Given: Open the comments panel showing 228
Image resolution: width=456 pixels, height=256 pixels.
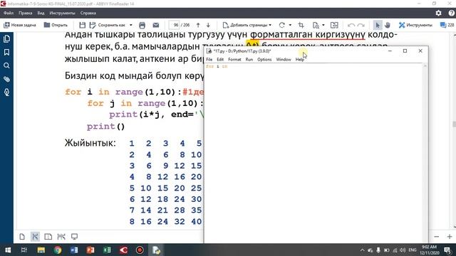Looking at the screenshot, I should (x=447, y=26).
